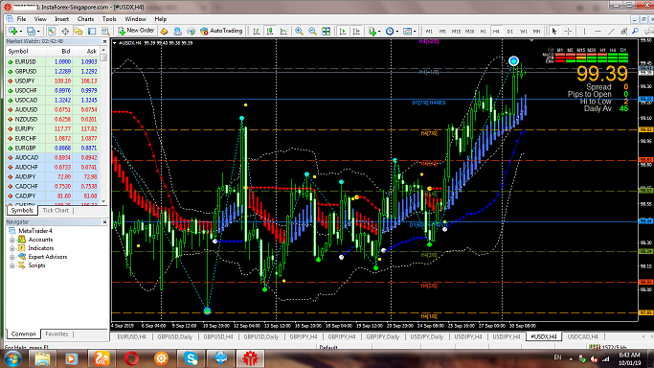The width and height of the screenshot is (654, 368).
Task: Open Skype from the taskbar
Action: pos(191,358)
